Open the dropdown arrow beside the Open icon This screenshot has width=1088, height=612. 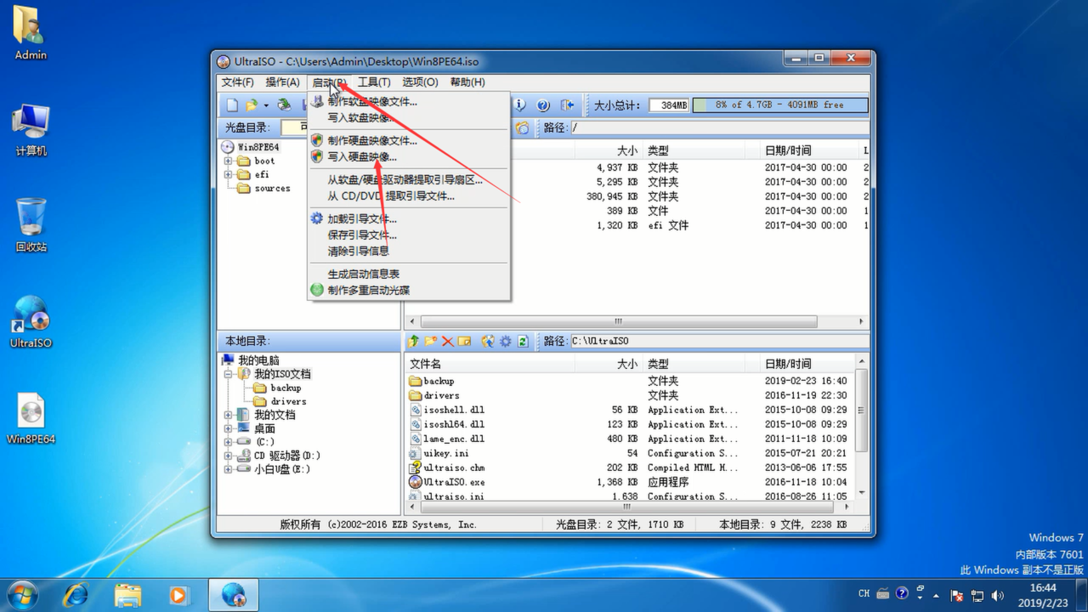(x=265, y=105)
